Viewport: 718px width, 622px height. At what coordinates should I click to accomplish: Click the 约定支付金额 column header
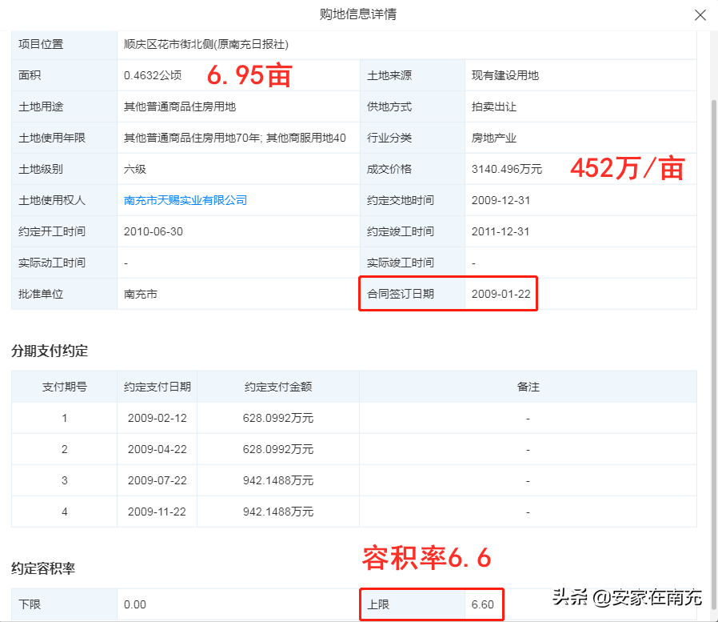278,387
